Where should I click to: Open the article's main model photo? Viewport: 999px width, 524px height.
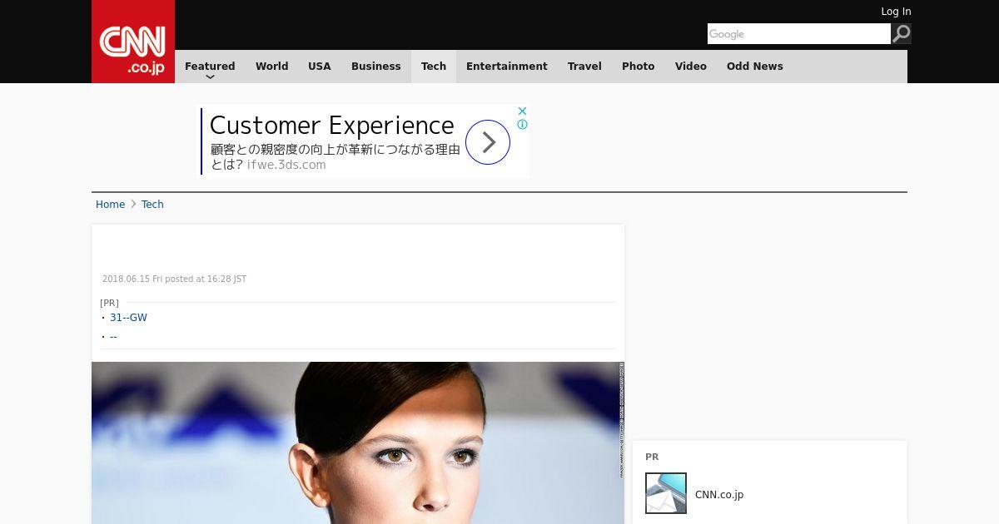(358, 442)
